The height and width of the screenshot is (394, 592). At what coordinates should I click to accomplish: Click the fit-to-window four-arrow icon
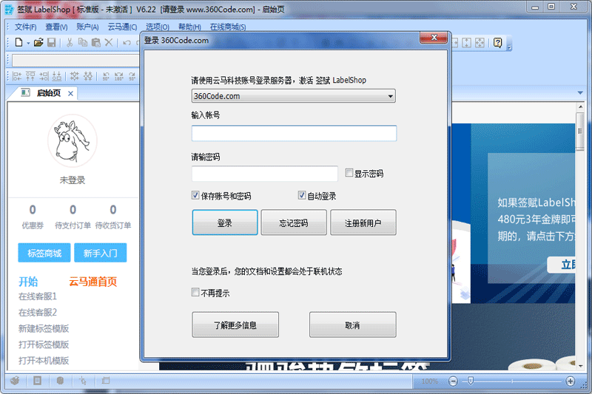pyautogui.click(x=480, y=43)
